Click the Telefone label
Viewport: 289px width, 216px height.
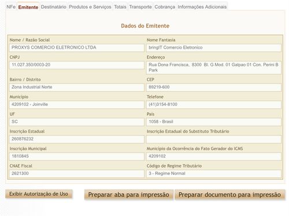[x=155, y=97]
